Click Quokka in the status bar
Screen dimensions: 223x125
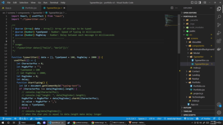tap(39, 119)
